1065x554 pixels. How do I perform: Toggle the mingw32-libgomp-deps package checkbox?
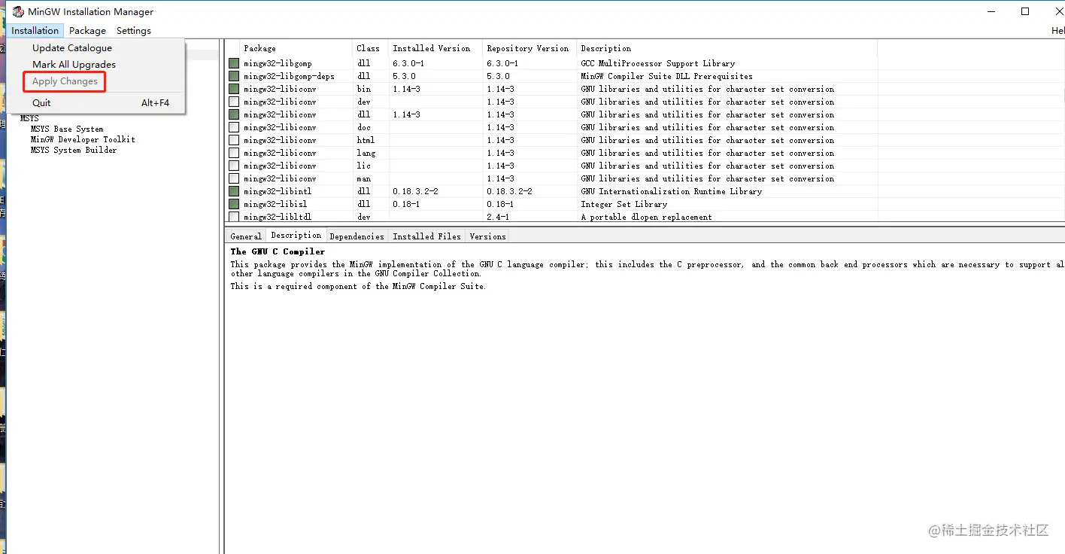[x=234, y=76]
